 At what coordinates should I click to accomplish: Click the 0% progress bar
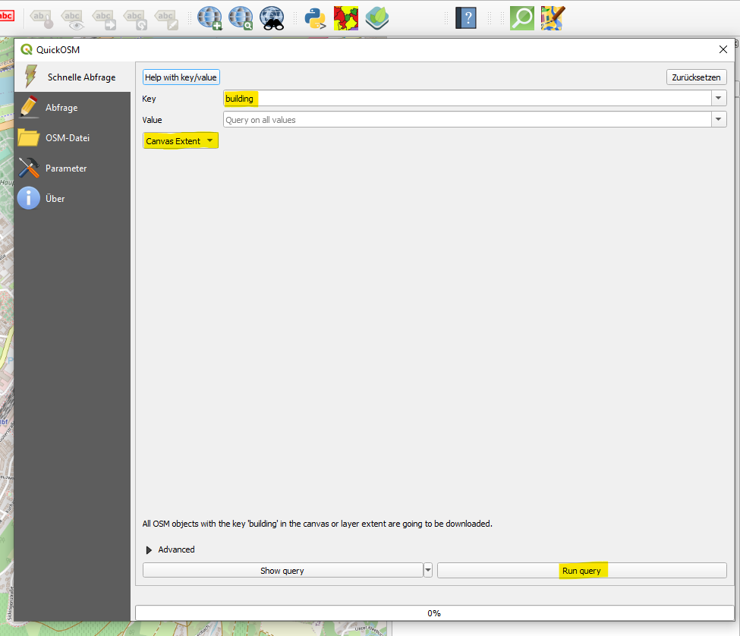(434, 613)
